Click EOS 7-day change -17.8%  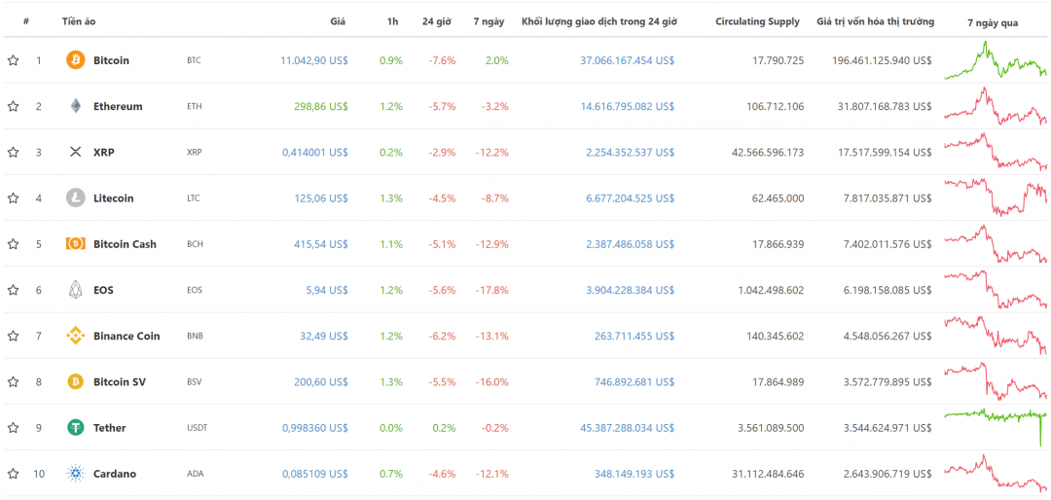(492, 290)
